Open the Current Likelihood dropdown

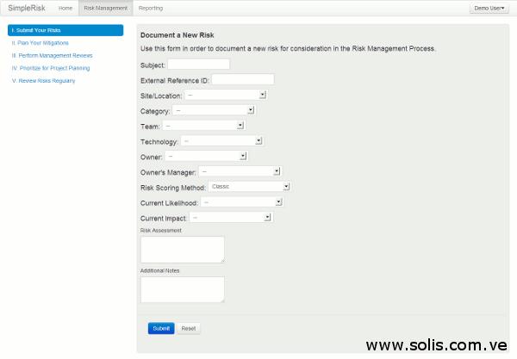pos(242,202)
